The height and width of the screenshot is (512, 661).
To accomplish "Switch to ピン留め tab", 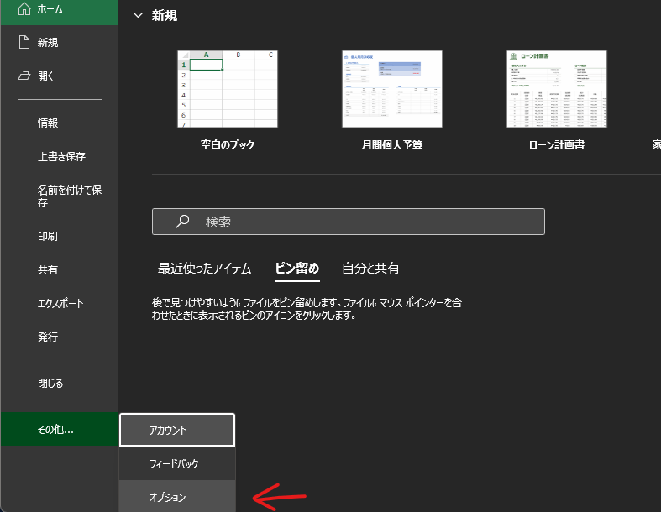I will [x=297, y=269].
